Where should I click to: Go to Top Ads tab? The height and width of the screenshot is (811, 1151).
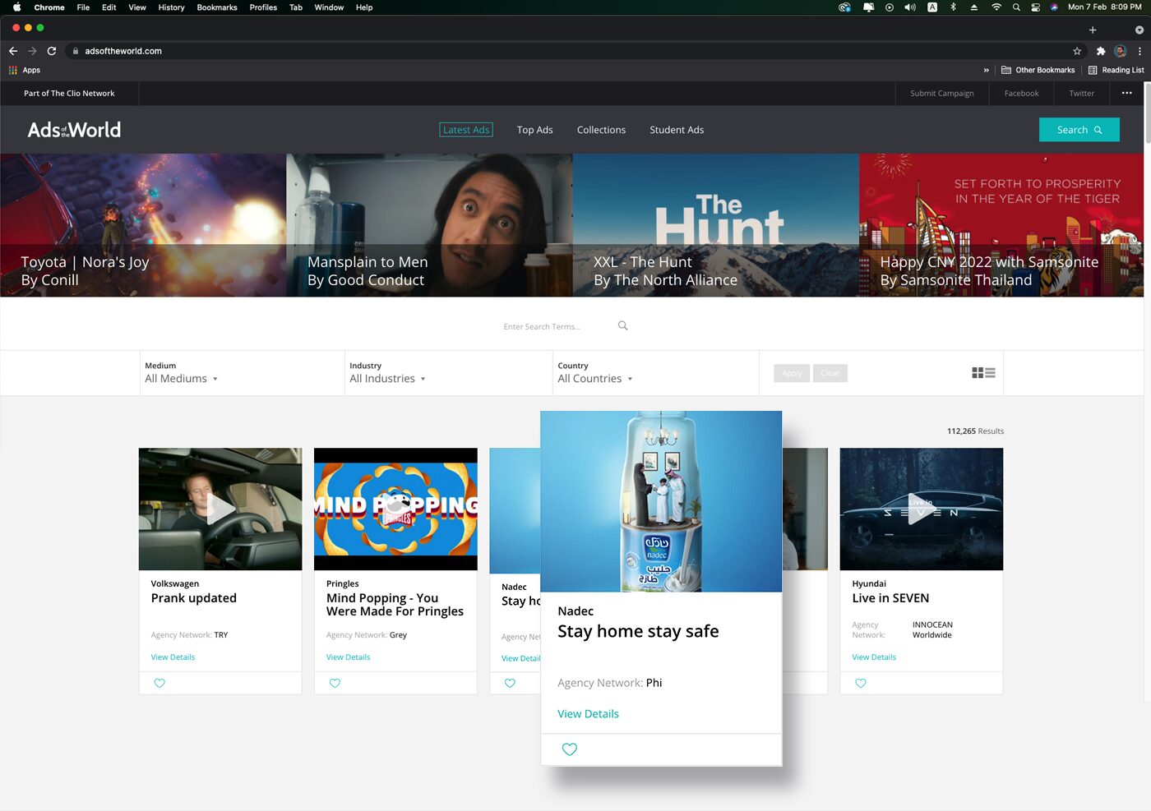coord(534,130)
